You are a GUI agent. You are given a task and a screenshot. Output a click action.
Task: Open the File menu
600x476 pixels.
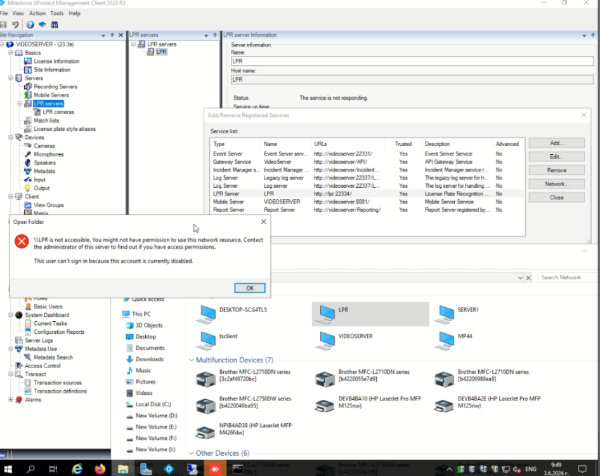tap(4, 13)
